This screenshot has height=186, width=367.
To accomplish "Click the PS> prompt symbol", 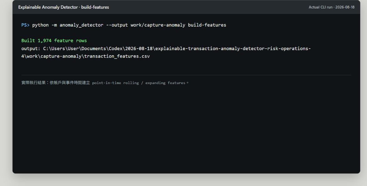I will (x=25, y=25).
